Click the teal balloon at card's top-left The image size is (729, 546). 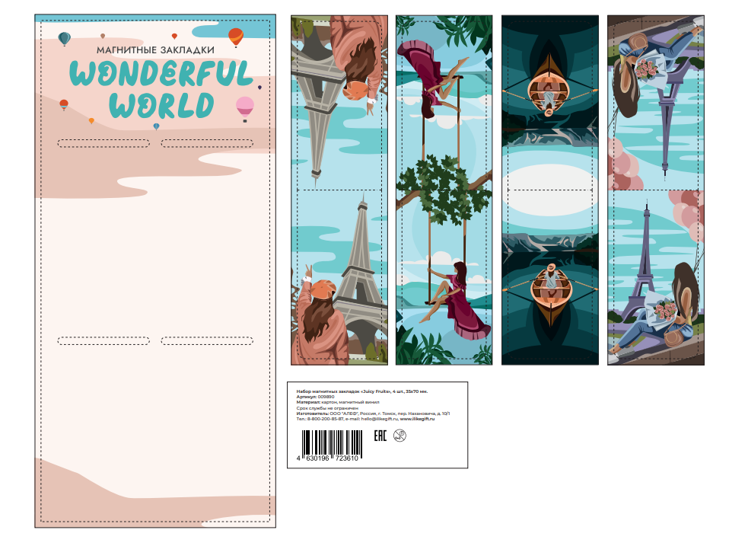pyautogui.click(x=65, y=39)
